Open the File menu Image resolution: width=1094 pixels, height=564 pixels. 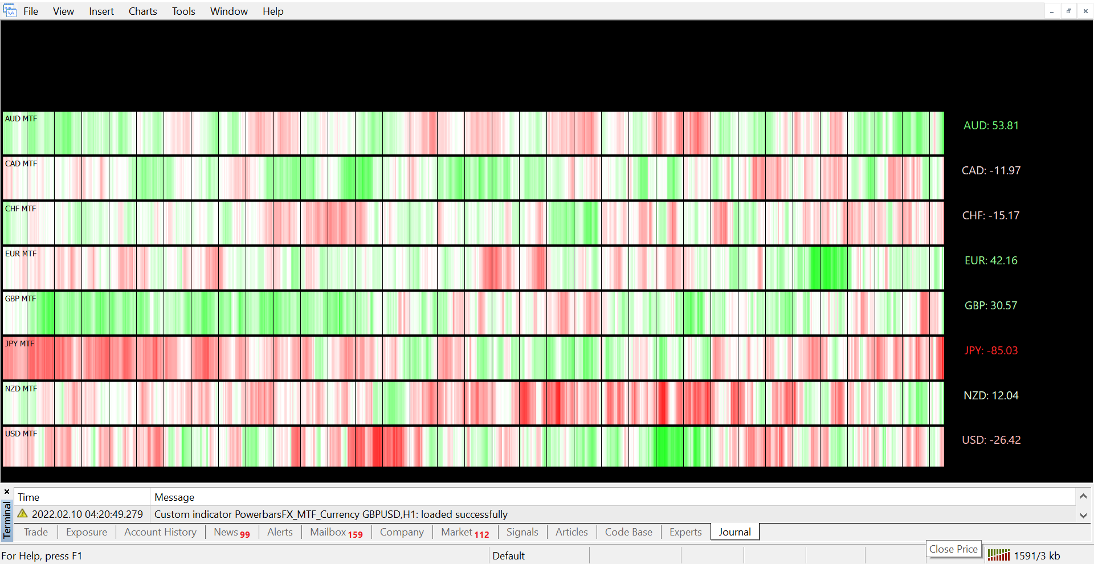pyautogui.click(x=31, y=11)
